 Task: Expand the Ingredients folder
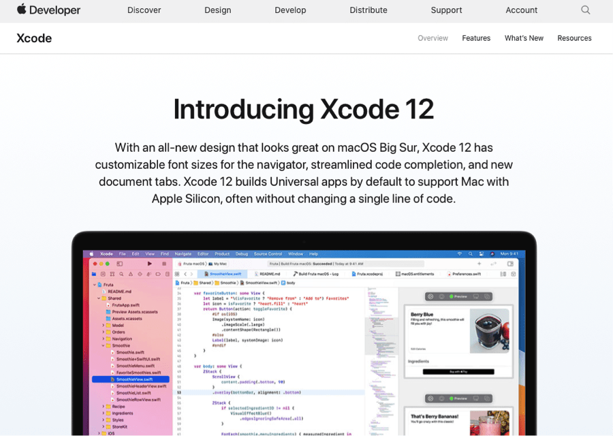click(x=104, y=413)
